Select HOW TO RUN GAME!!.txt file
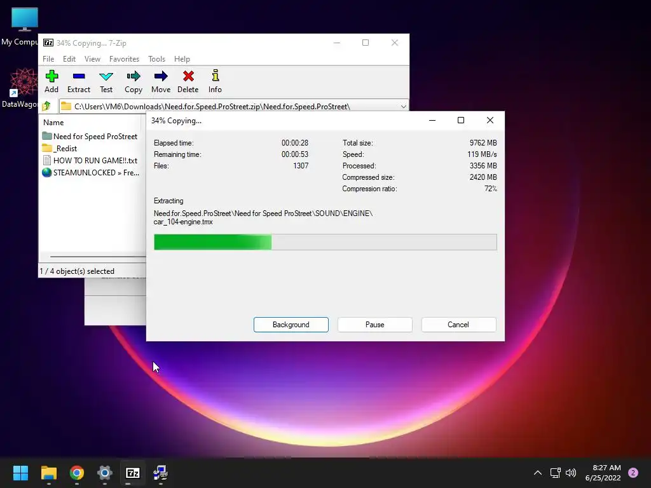 [x=90, y=160]
